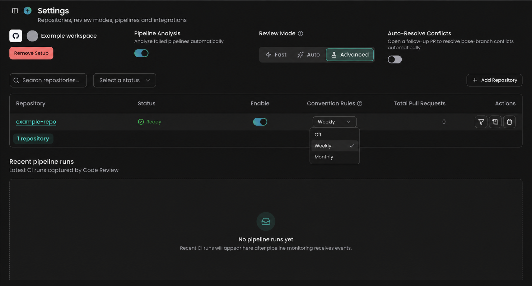Toggle the sidebar panel icon
The image size is (532, 286).
point(15,11)
